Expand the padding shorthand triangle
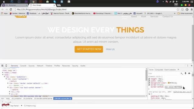This screenshot has width=194, height=109. [159, 96]
